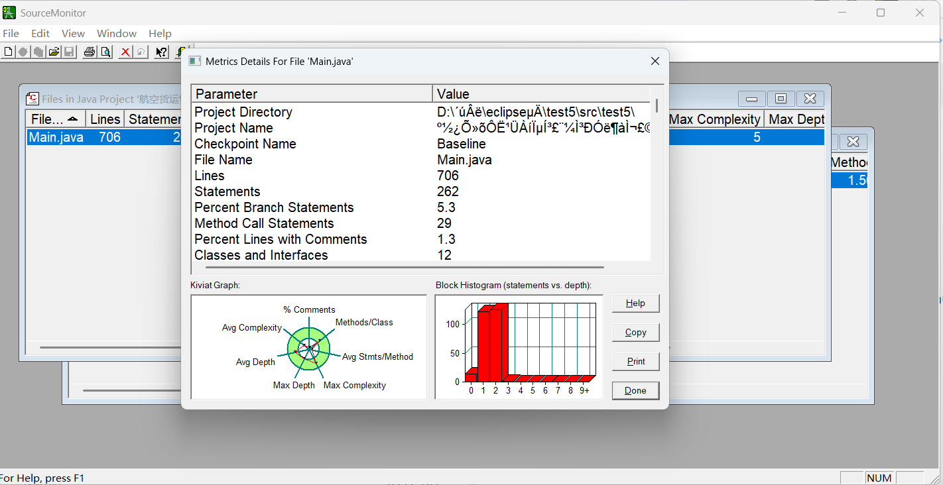Open the View menu
Image resolution: width=943 pixels, height=485 pixels.
pos(73,33)
